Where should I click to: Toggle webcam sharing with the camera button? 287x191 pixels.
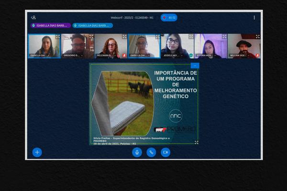tap(166, 152)
